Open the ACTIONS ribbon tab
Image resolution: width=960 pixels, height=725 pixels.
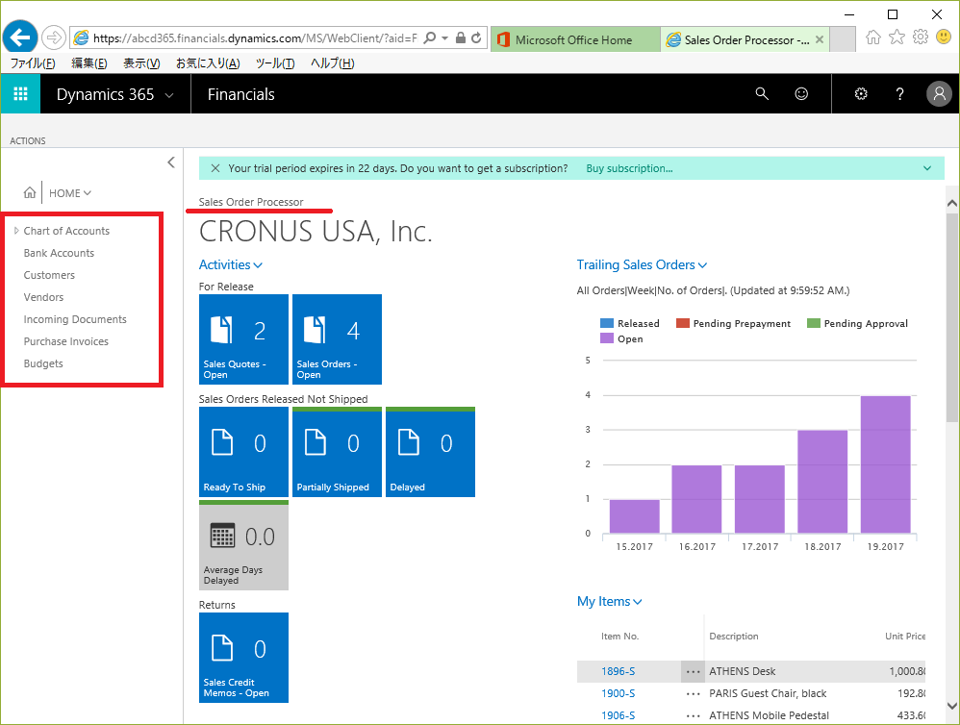tap(28, 140)
